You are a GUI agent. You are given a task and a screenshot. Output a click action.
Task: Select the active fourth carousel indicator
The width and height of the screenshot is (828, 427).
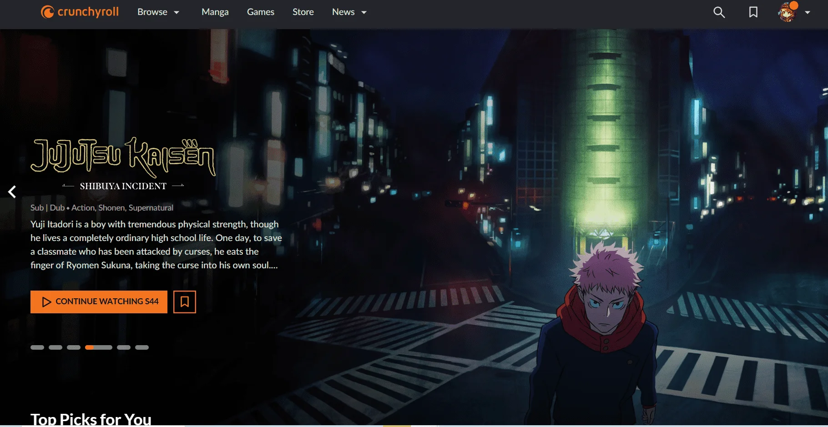(99, 347)
